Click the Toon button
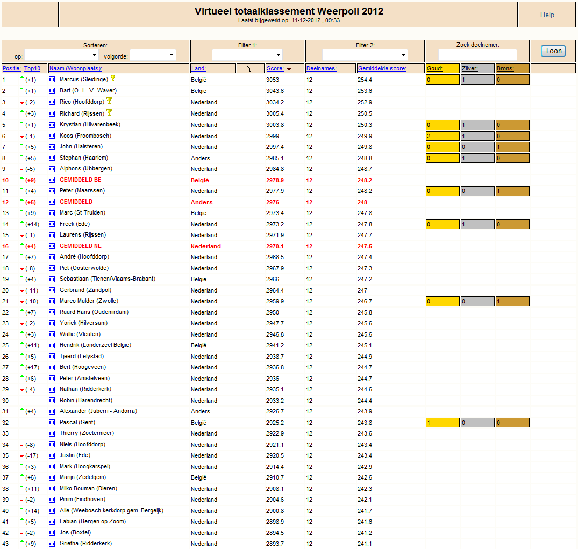The height and width of the screenshot is (549, 578). [553, 51]
